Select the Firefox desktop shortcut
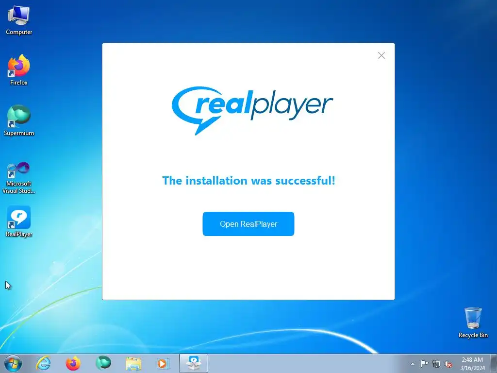The height and width of the screenshot is (373, 497). (x=19, y=70)
